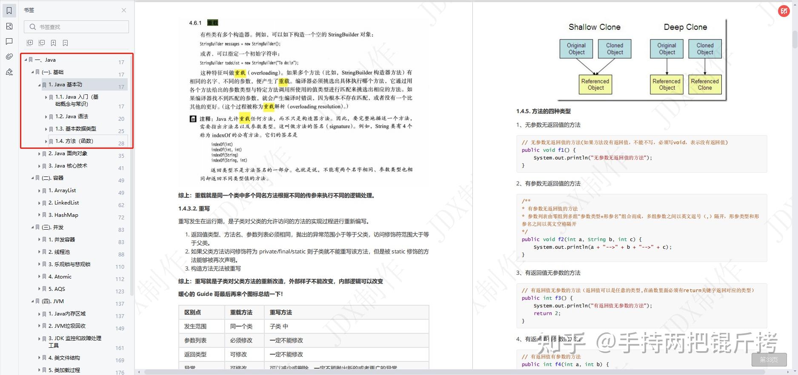Click the document vertical scrollbar thumb
The width and height of the screenshot is (798, 375).
[x=795, y=40]
